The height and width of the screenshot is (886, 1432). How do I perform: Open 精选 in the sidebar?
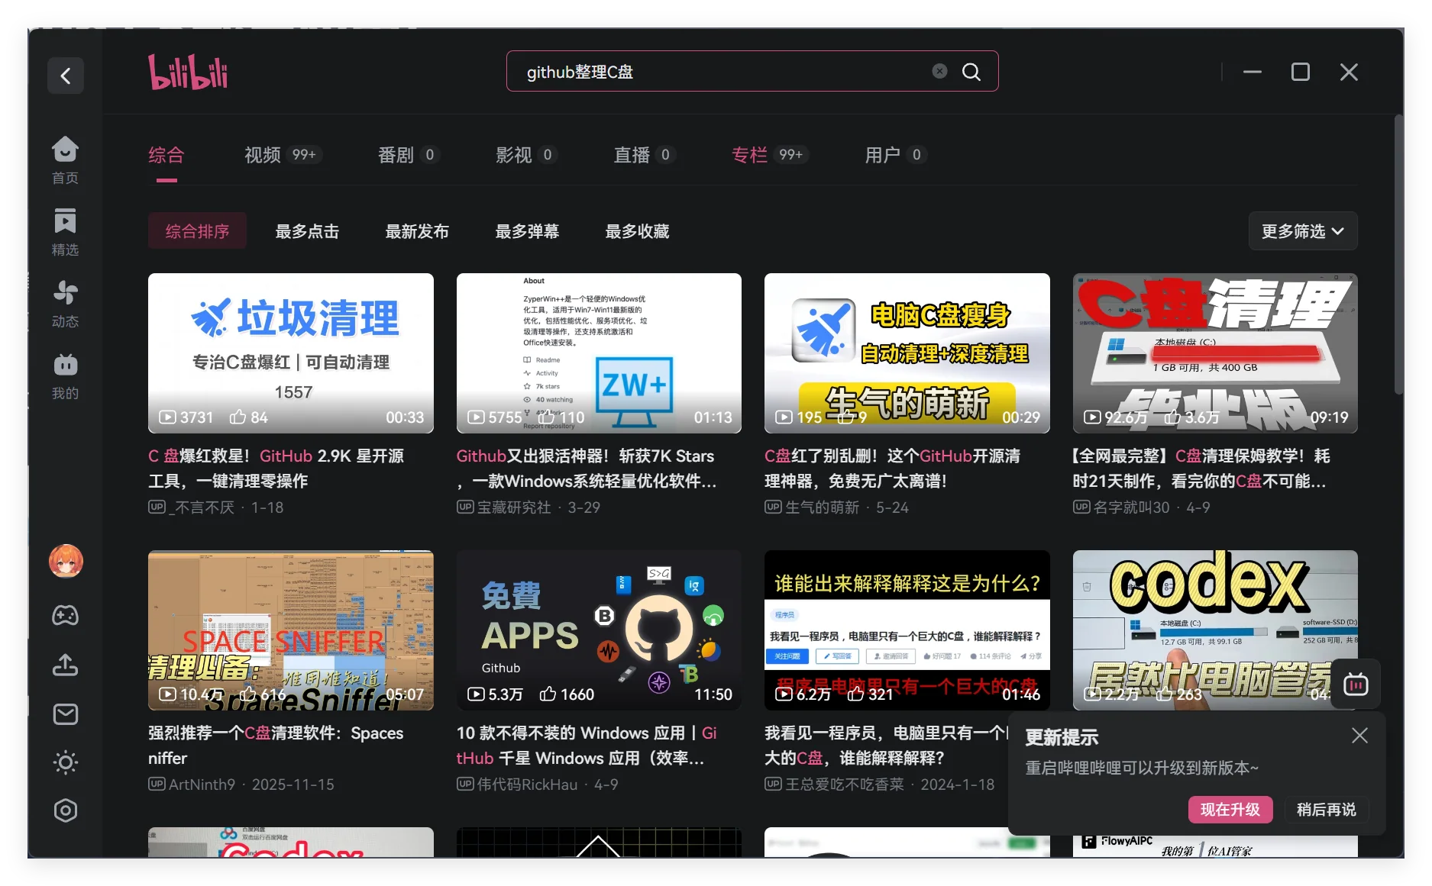coord(65,232)
